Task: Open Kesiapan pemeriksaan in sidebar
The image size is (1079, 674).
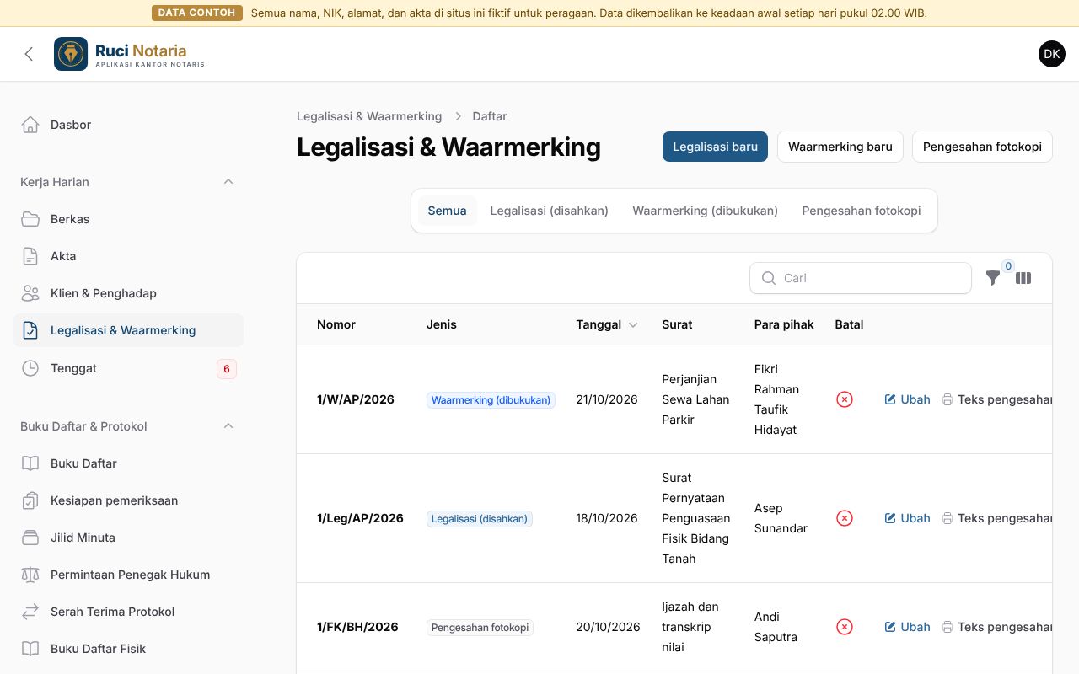Action: click(128, 500)
